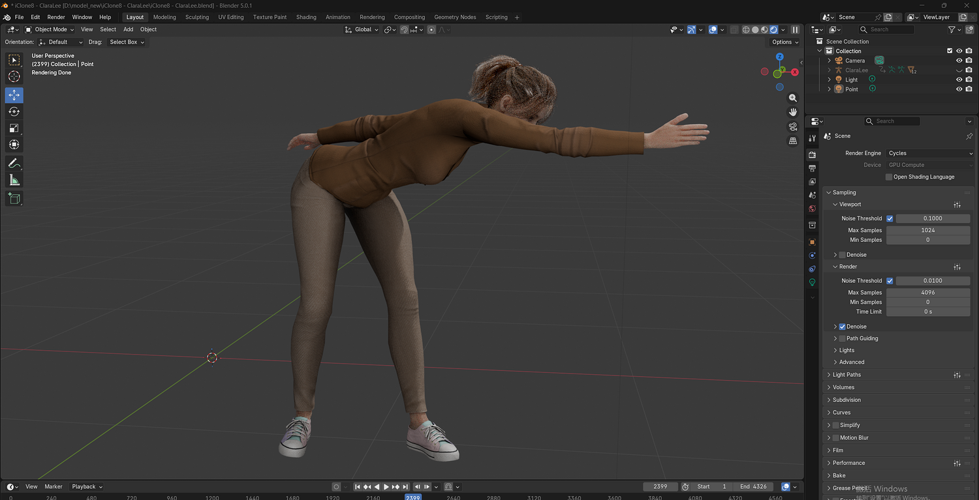Viewport: 979px width, 500px height.
Task: Jump to the timeline end frame button
Action: pos(406,487)
